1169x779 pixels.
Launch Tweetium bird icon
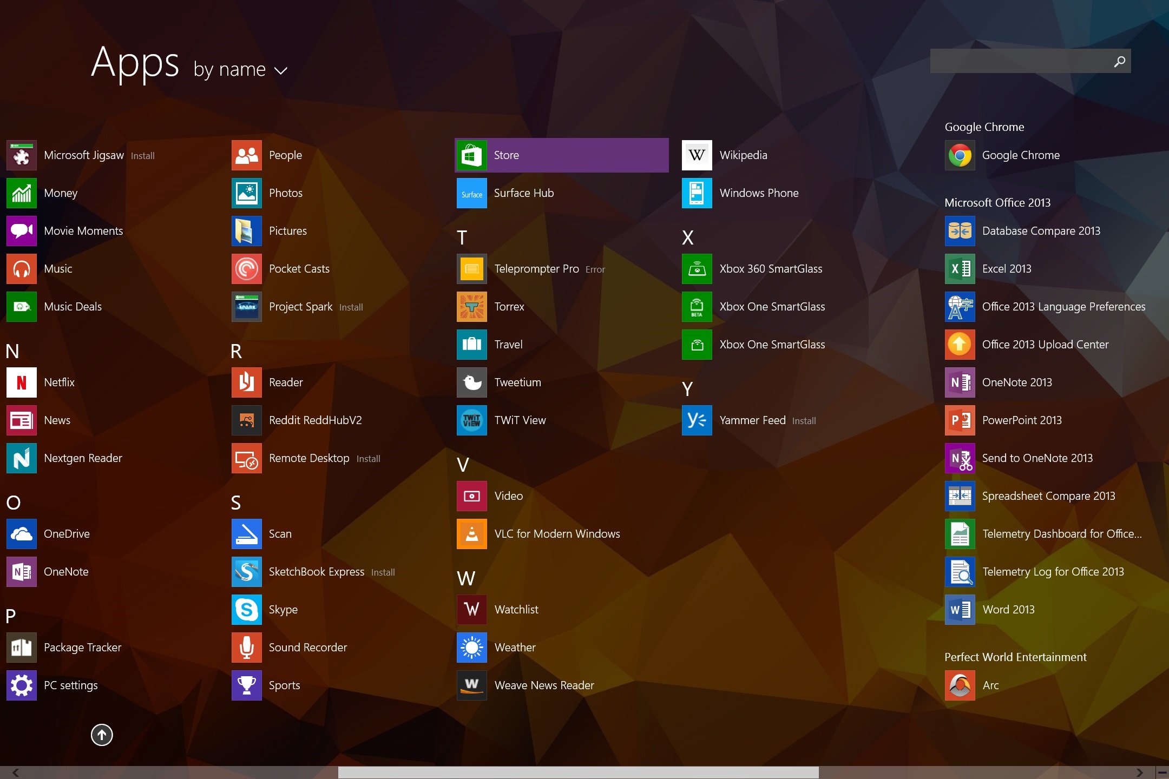[x=472, y=382]
